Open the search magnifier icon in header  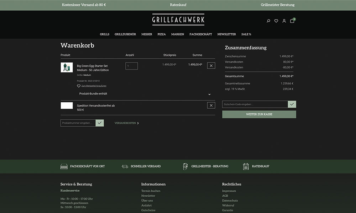coord(268,21)
